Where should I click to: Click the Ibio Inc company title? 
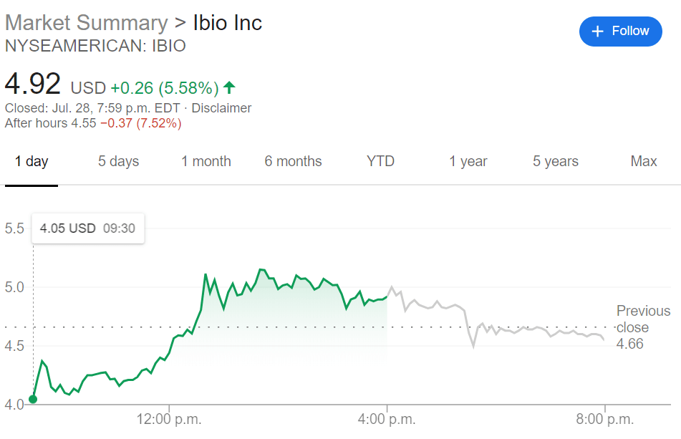point(228,23)
